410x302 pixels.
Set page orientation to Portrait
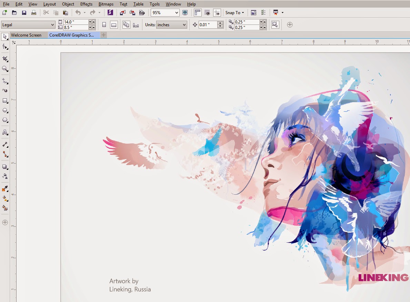(104, 25)
